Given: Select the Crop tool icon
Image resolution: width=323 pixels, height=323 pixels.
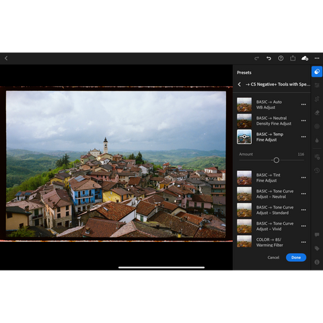Looking at the screenshot, I should [317, 99].
